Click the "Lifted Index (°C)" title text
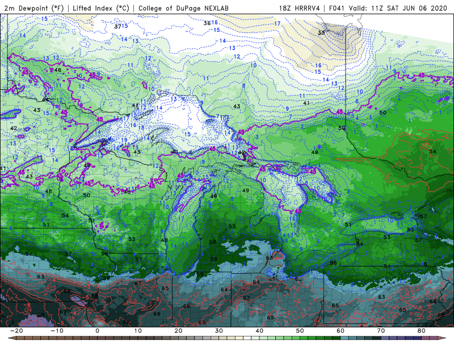454x341 pixels. pos(101,8)
